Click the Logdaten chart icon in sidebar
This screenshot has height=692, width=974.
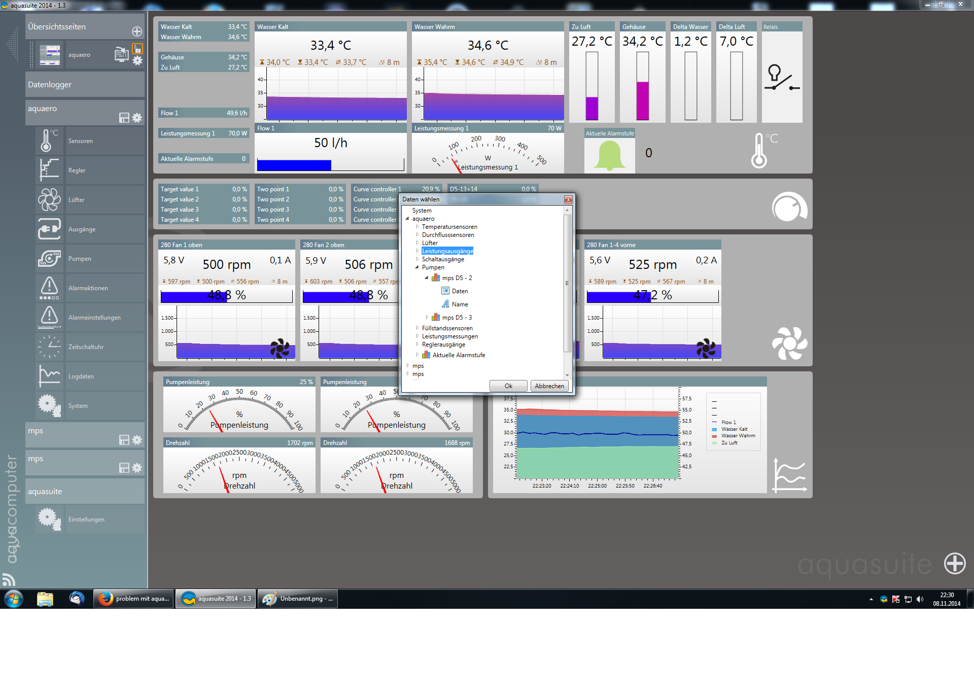pyautogui.click(x=49, y=376)
